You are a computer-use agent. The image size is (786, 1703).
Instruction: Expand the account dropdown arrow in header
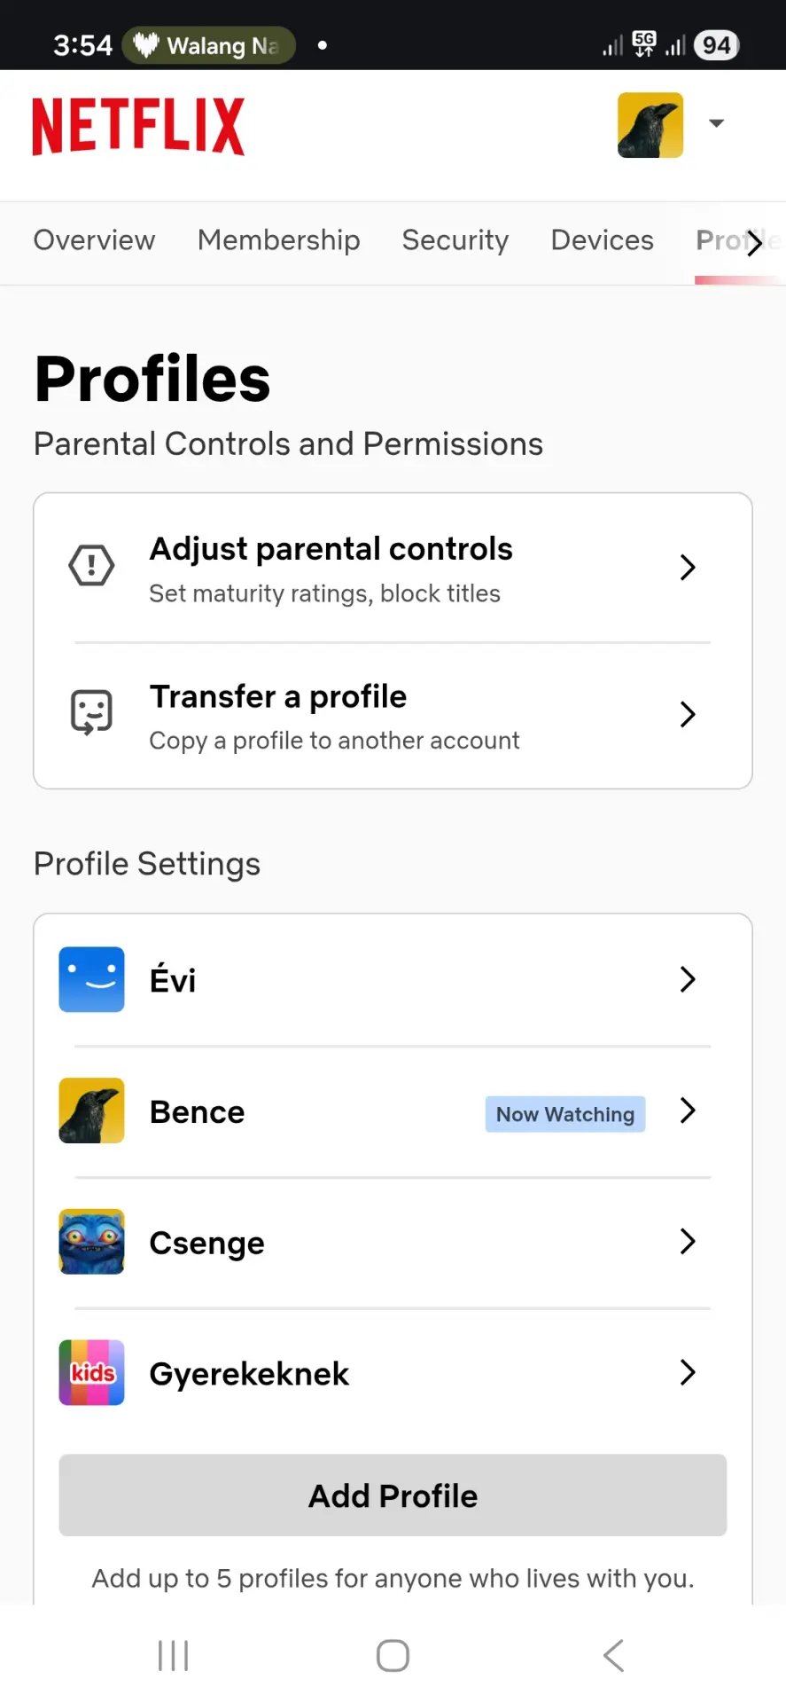click(717, 123)
